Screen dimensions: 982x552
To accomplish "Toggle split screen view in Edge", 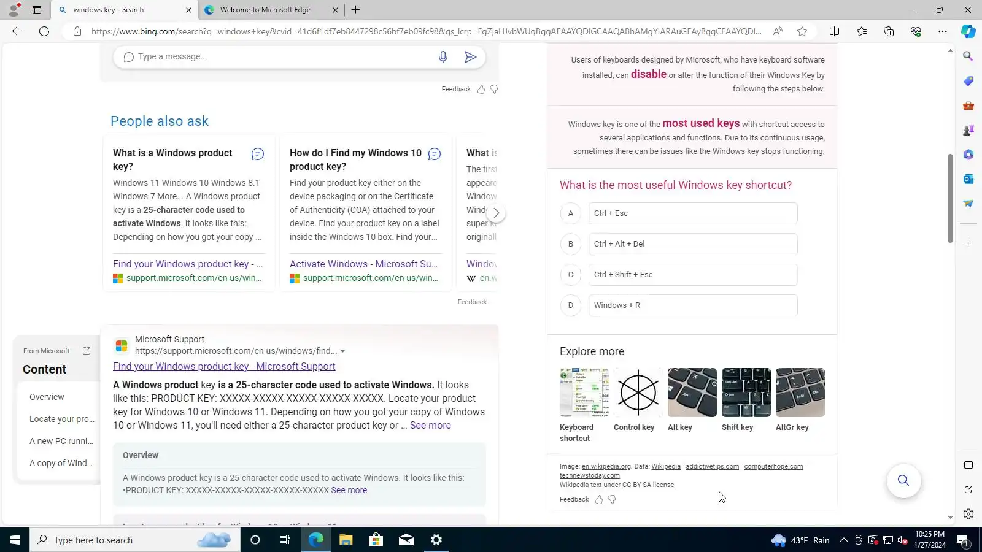I will [x=834, y=31].
